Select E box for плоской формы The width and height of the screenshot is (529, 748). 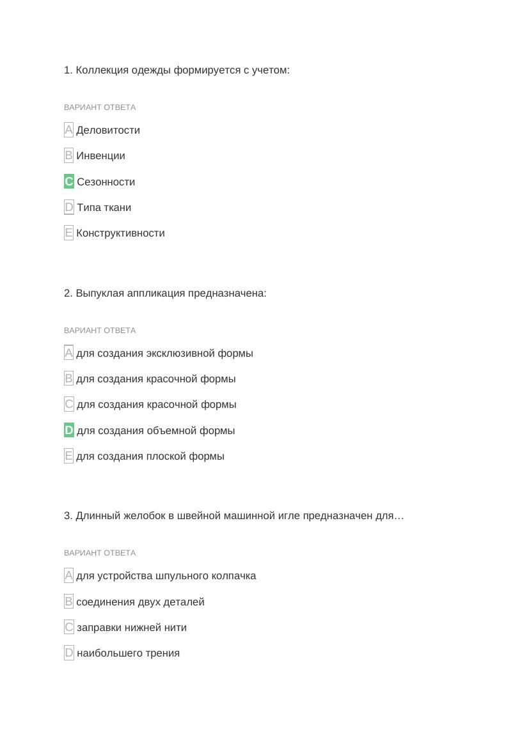(x=69, y=456)
